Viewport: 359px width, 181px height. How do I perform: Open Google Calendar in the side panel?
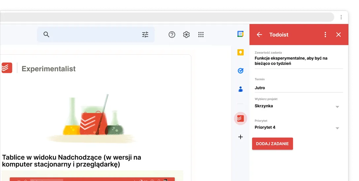pos(241,34)
